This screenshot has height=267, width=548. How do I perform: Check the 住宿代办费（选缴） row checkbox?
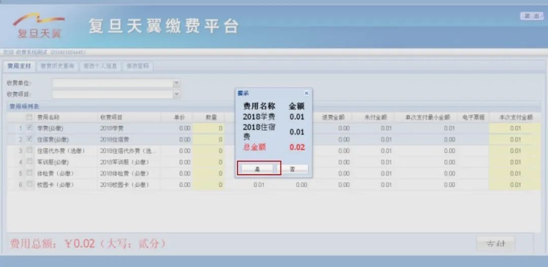(29, 150)
